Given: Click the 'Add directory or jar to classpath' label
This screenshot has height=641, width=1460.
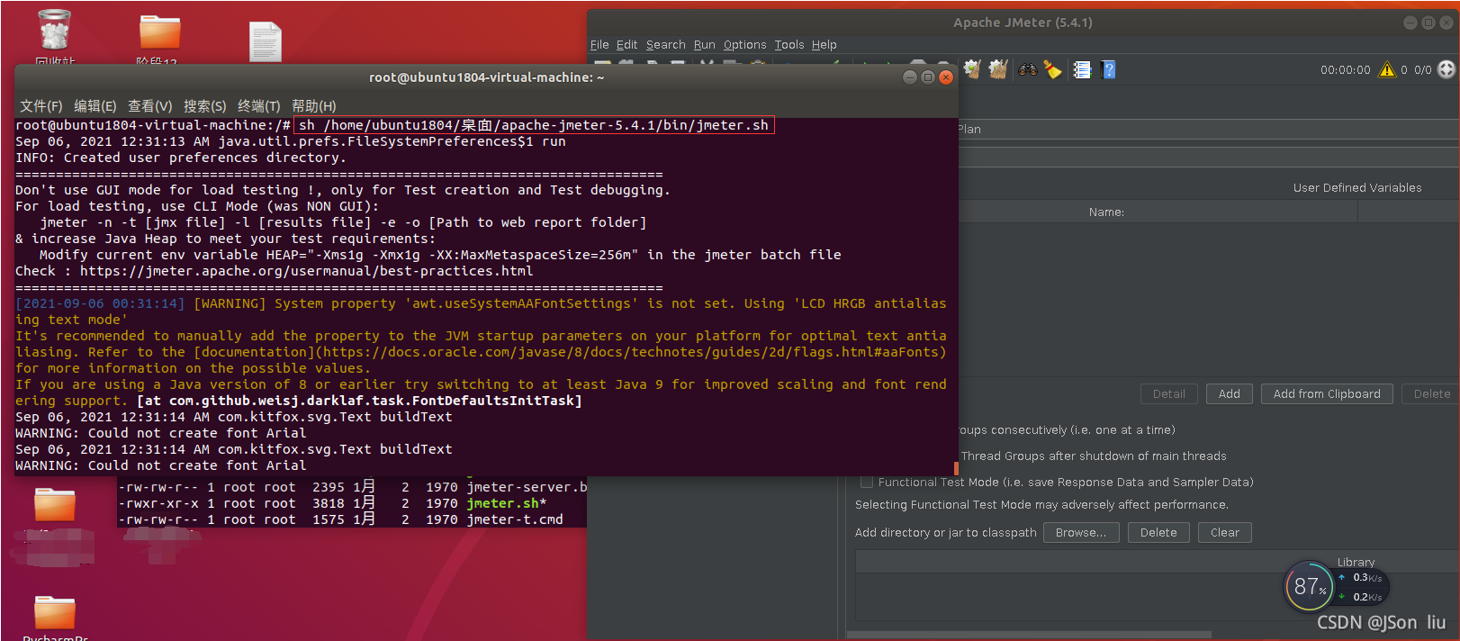Looking at the screenshot, I should tap(945, 532).
